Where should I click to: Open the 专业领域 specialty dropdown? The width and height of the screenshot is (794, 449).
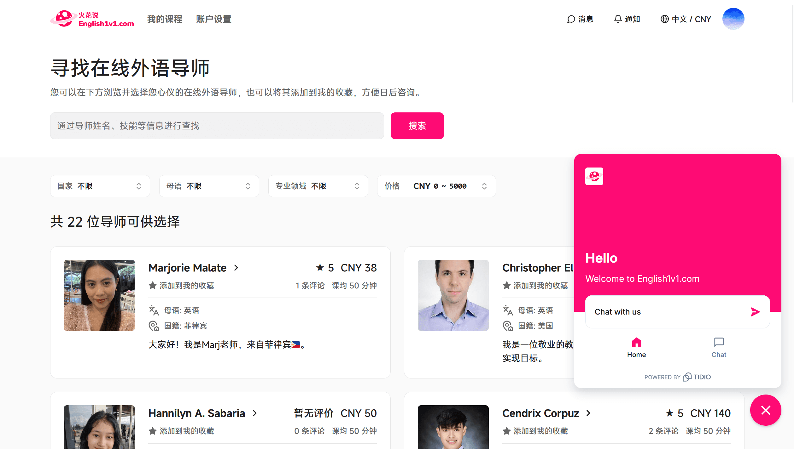(318, 186)
